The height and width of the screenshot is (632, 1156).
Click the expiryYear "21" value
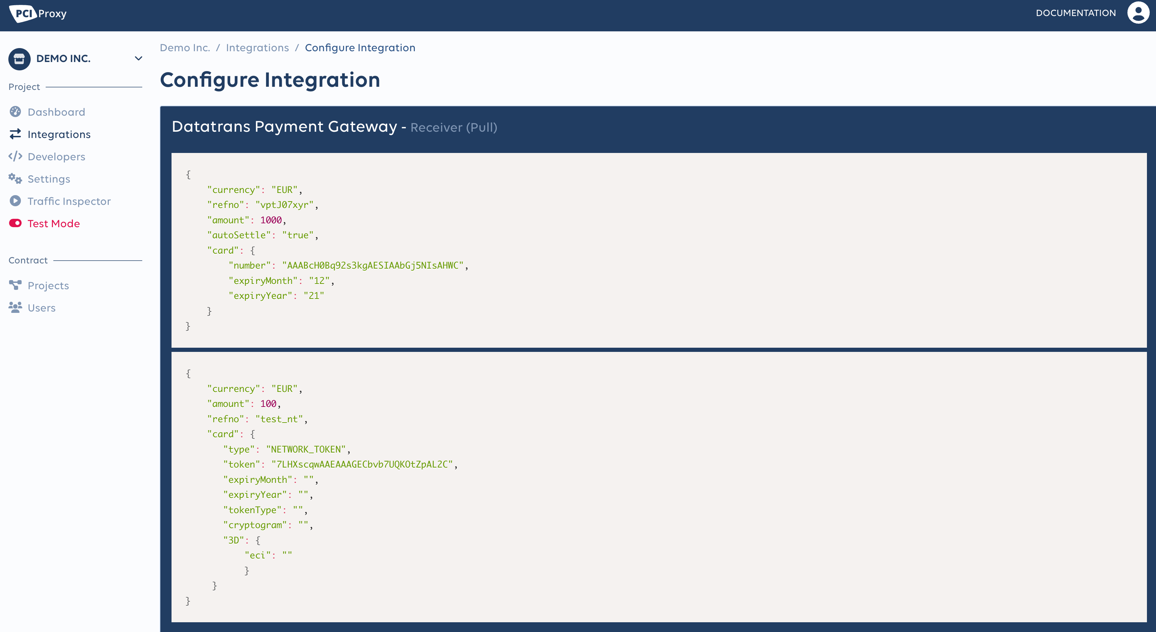[x=314, y=295]
